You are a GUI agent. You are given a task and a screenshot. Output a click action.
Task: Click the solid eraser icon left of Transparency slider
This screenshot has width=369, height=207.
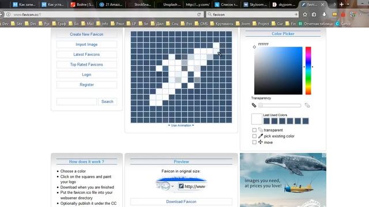pyautogui.click(x=254, y=105)
